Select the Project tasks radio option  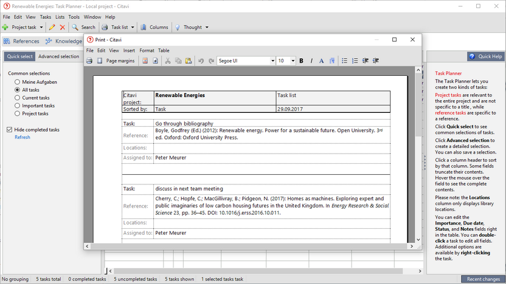pyautogui.click(x=18, y=113)
